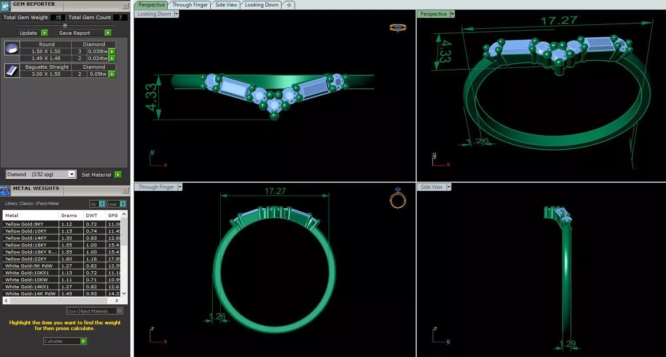Image resolution: width=666 pixels, height=357 pixels.
Task: Click the green arrow beside Set Material
Action: point(118,175)
